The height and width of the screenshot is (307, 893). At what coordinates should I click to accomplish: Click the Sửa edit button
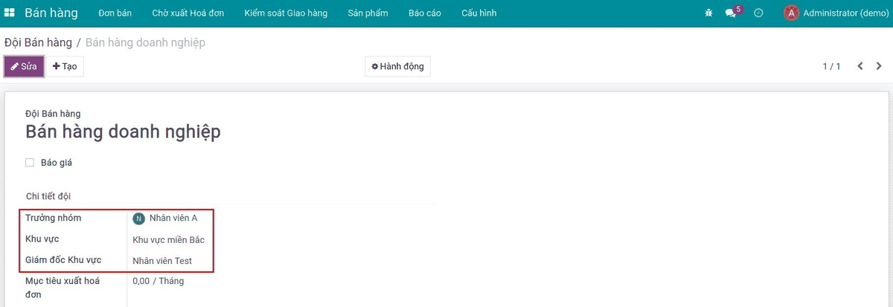click(x=24, y=66)
